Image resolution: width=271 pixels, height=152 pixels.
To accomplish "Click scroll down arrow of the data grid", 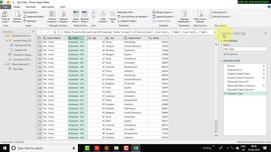I will tap(216, 136).
